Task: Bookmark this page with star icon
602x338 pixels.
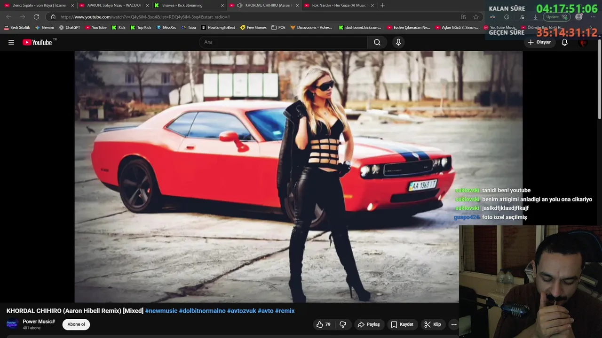Action: click(476, 17)
